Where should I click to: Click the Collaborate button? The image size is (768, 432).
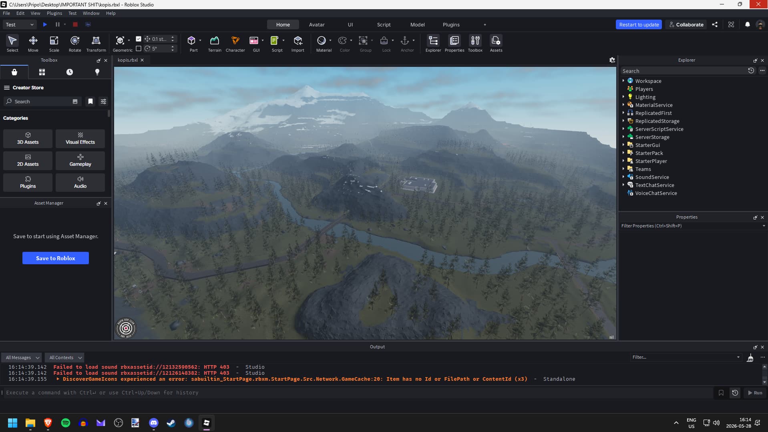pos(686,24)
